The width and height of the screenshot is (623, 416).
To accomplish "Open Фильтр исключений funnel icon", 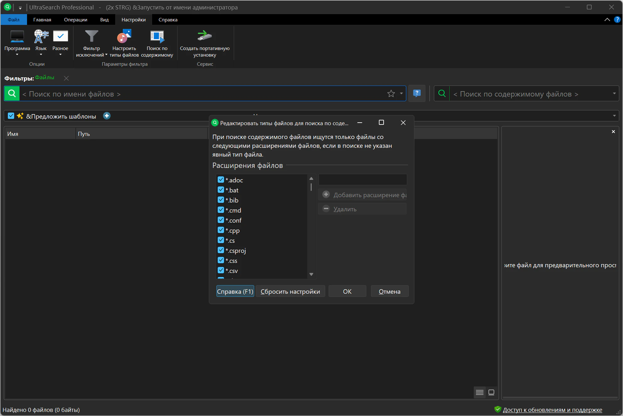I will 91,37.
